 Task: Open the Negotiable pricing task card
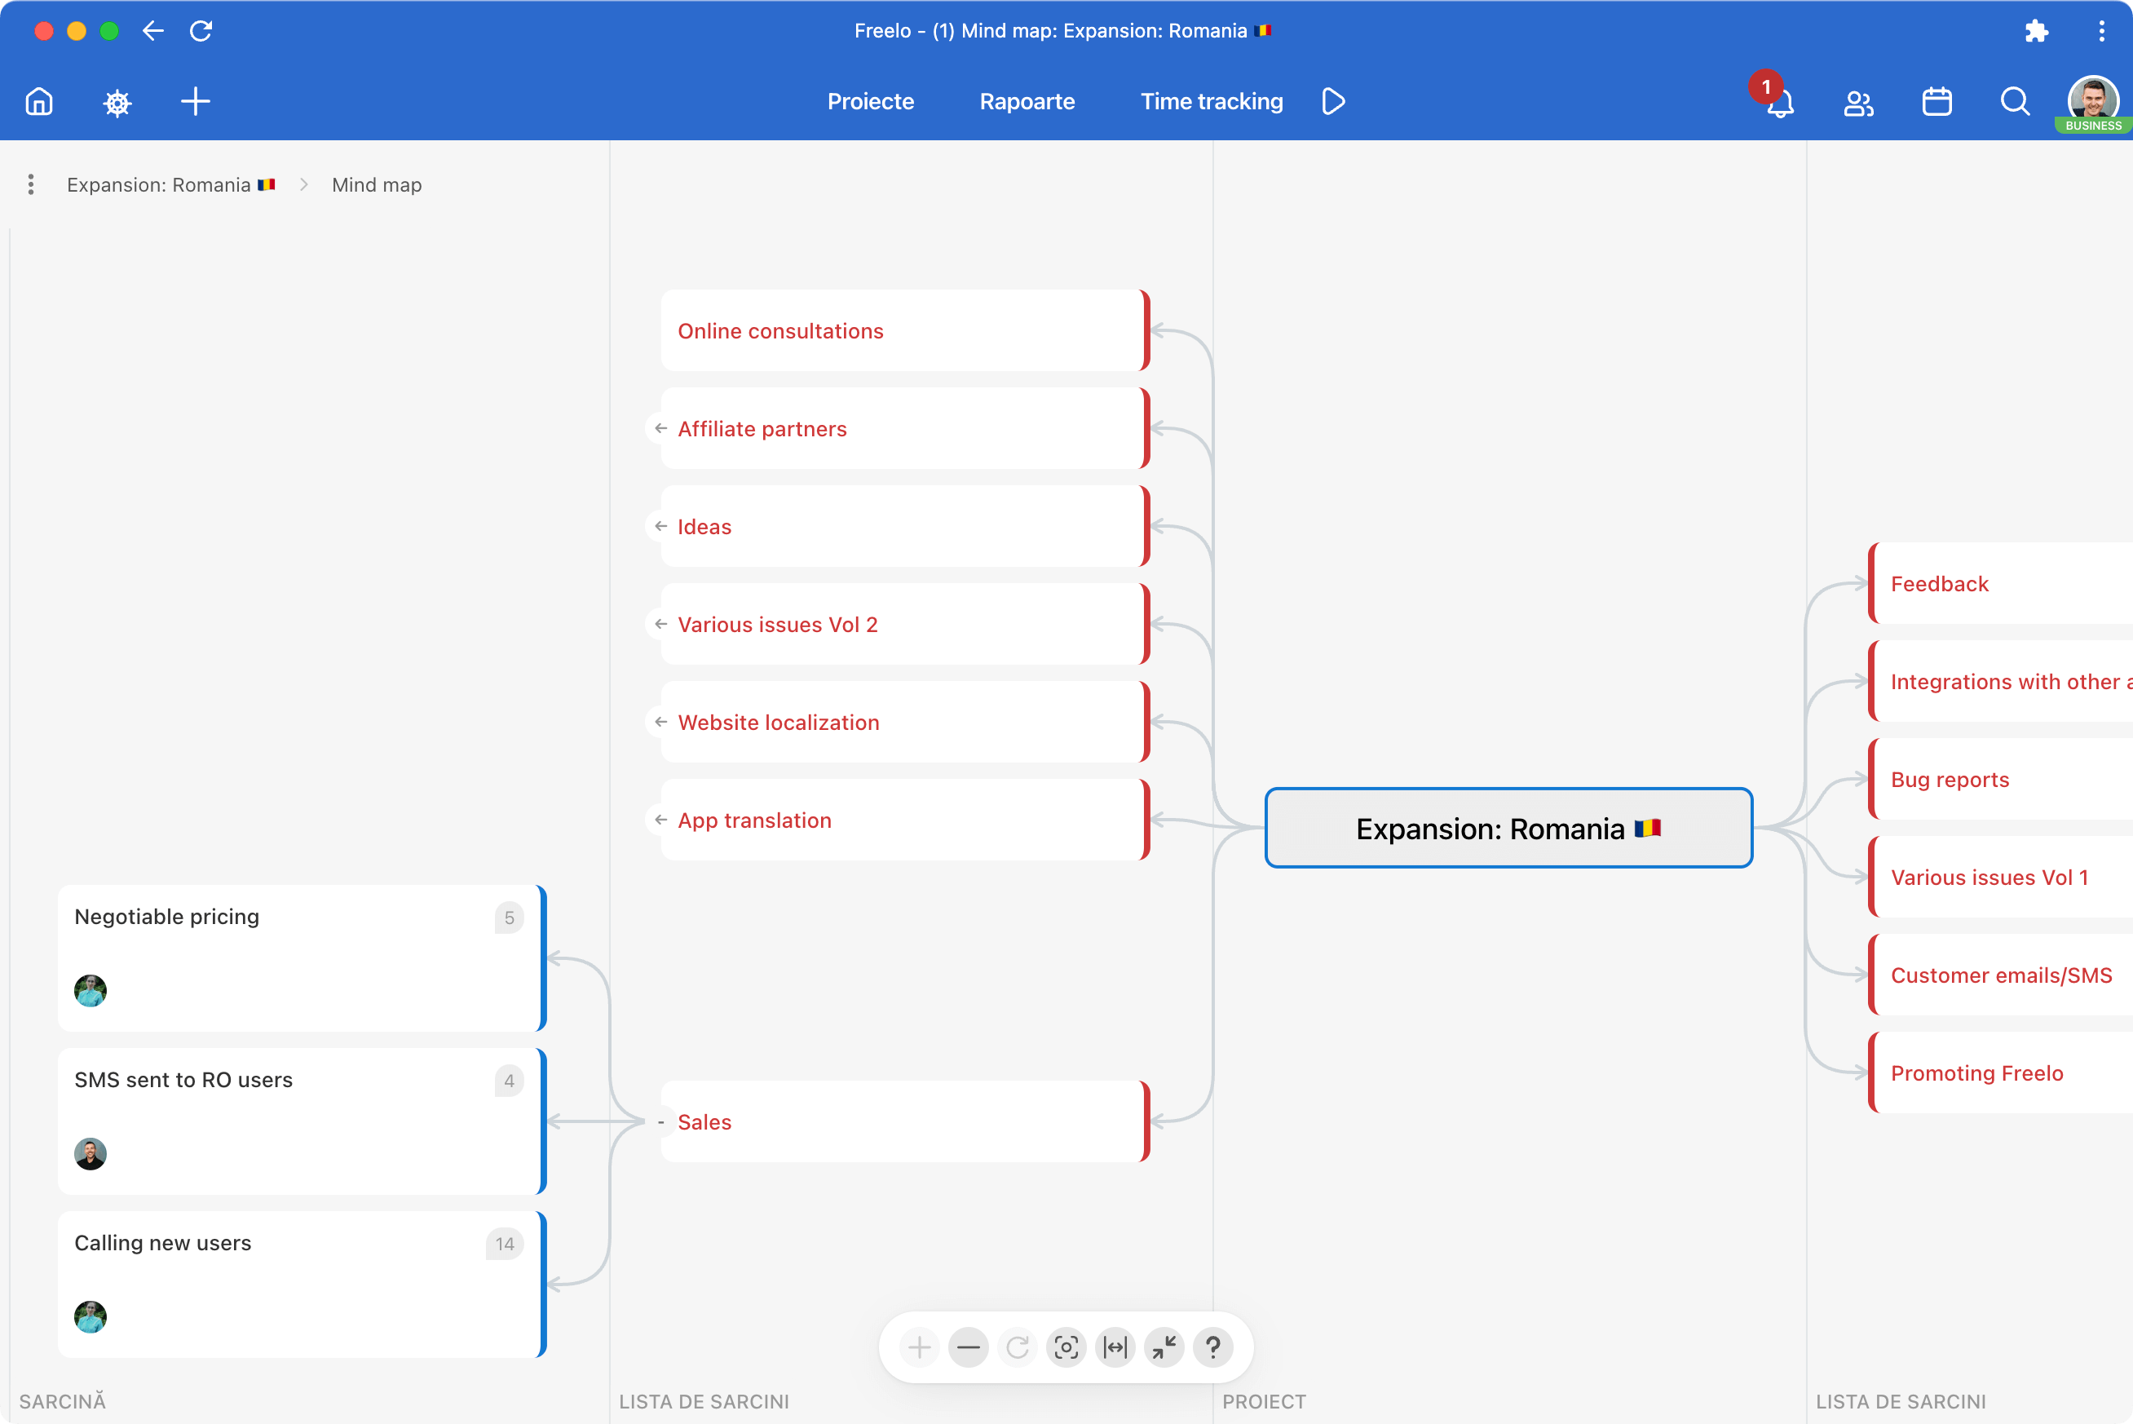tap(302, 958)
